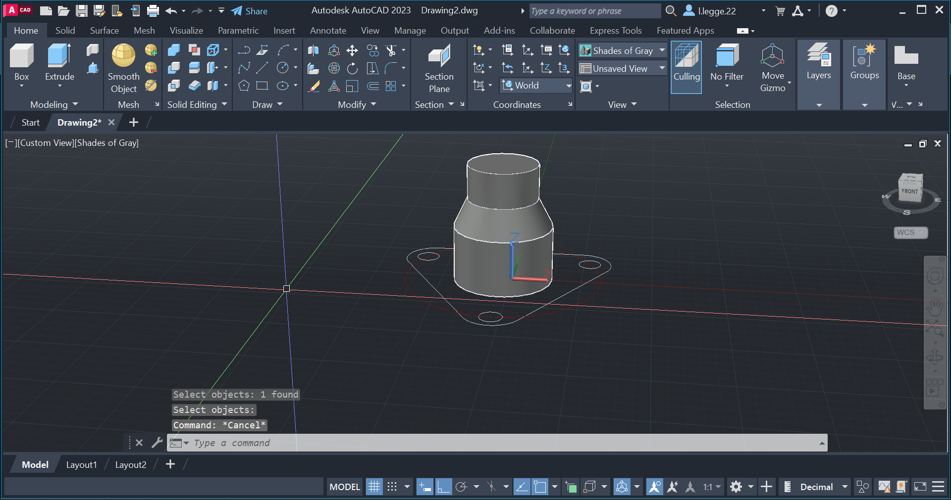Toggle polar tracking in status bar

pos(461,487)
